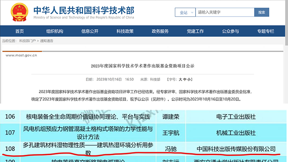
Task: Select author cell 王宇航
Action: pos(171,132)
